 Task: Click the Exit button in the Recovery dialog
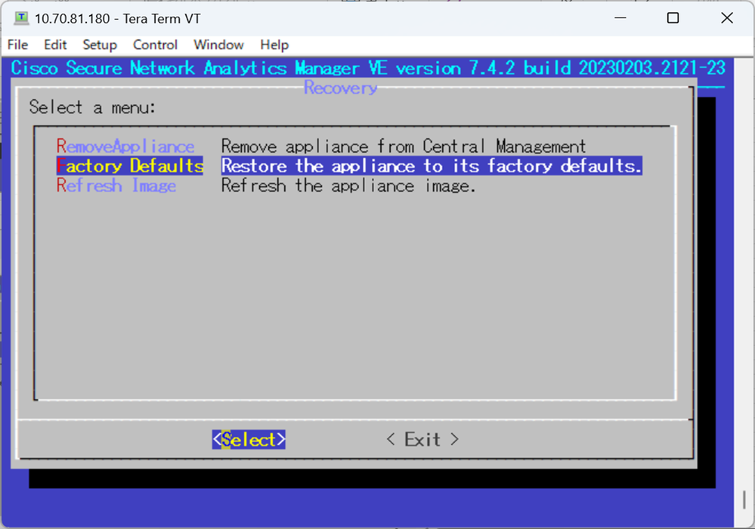(x=422, y=440)
